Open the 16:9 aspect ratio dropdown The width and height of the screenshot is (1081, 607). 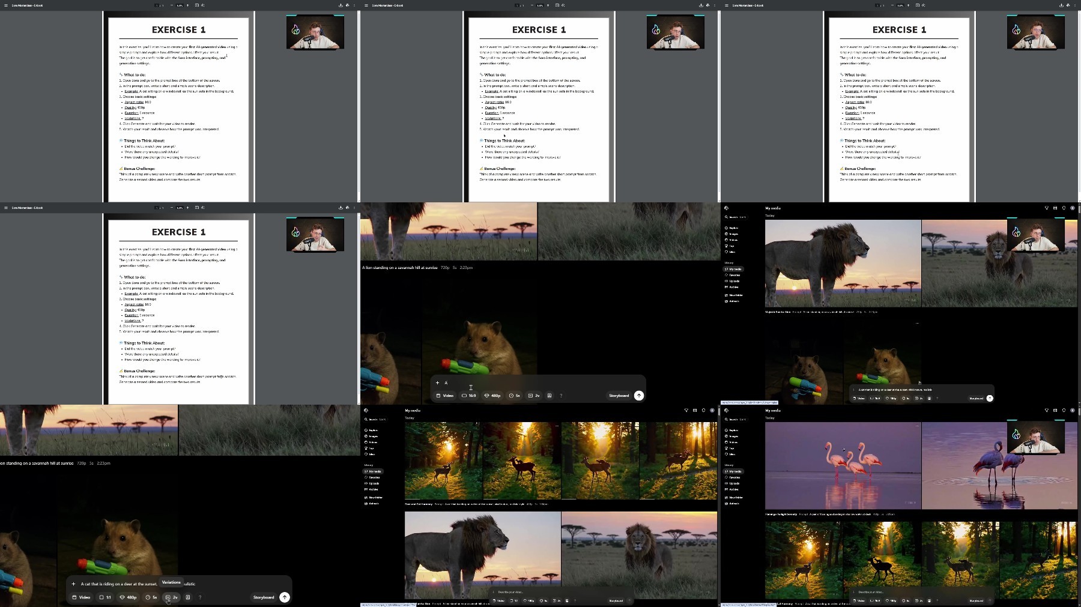point(468,396)
